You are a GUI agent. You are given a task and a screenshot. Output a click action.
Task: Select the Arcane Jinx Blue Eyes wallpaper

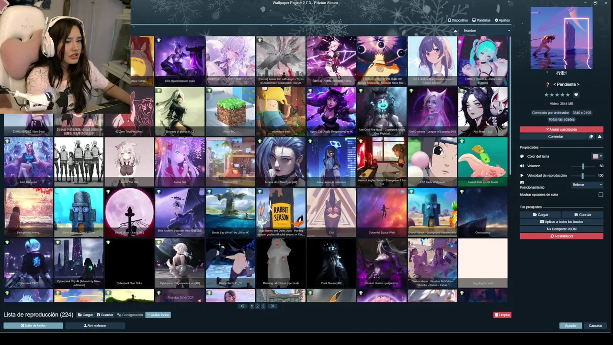pyautogui.click(x=281, y=162)
